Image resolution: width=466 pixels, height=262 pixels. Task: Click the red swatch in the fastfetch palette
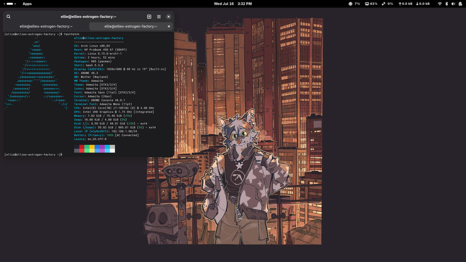tap(81, 149)
